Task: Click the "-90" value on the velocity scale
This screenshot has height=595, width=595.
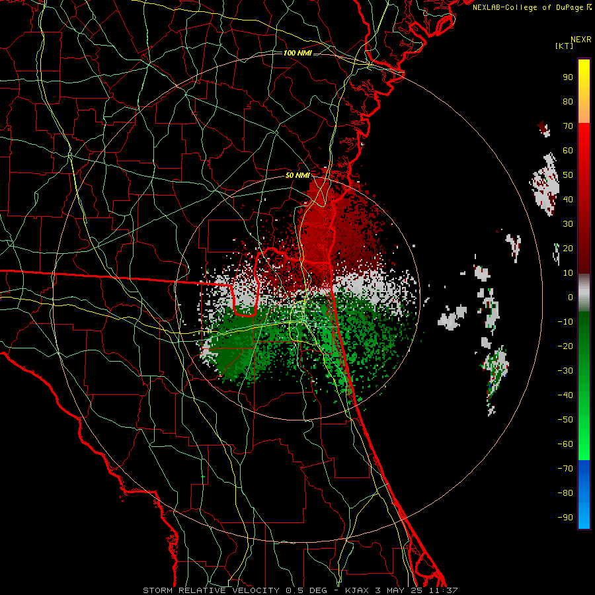Action: [x=565, y=518]
